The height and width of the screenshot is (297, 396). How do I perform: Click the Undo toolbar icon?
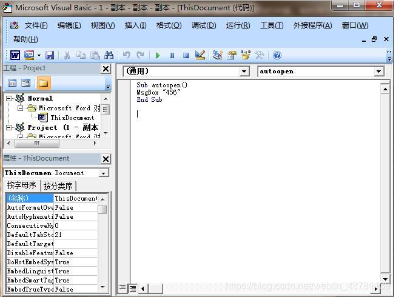pyautogui.click(x=126, y=55)
